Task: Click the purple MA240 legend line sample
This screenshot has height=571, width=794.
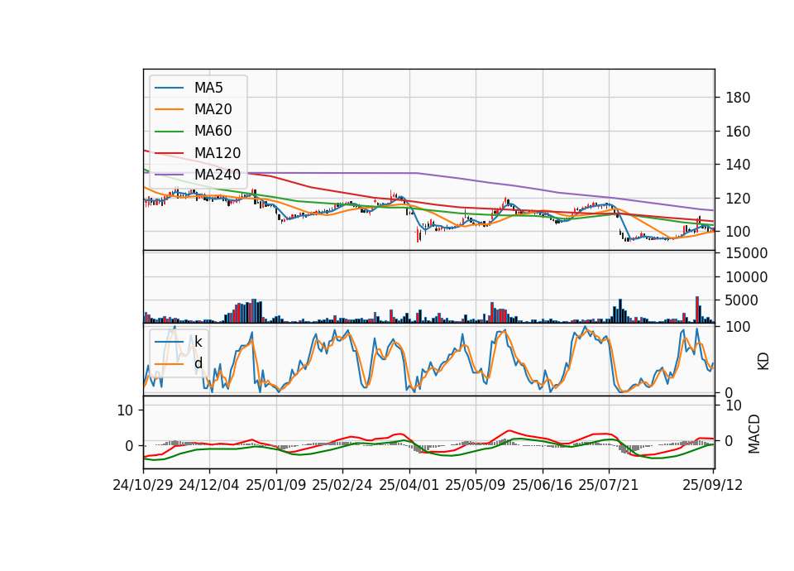Action: pyautogui.click(x=169, y=175)
